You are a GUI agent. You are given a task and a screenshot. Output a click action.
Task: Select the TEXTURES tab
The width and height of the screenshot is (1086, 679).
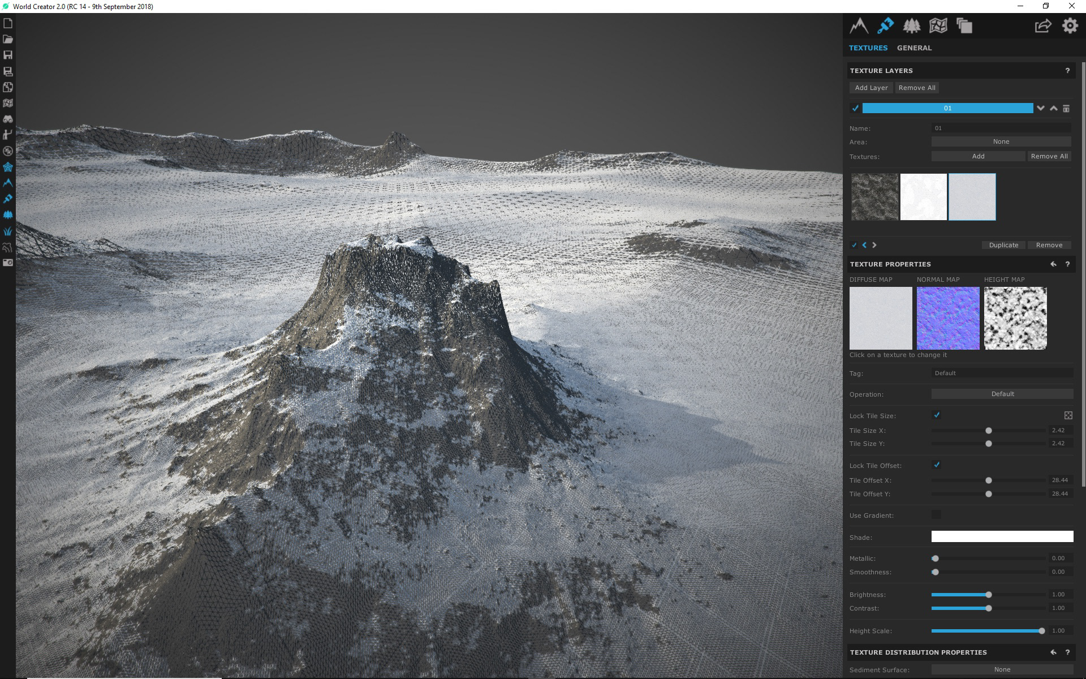pyautogui.click(x=868, y=48)
